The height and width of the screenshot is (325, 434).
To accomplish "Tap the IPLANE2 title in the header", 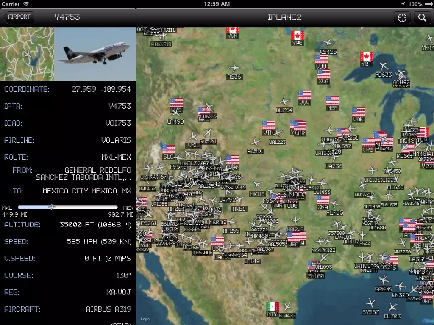I will point(284,17).
